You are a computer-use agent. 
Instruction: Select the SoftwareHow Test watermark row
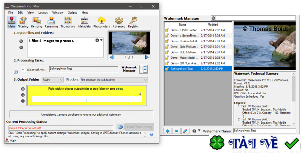[198, 69]
